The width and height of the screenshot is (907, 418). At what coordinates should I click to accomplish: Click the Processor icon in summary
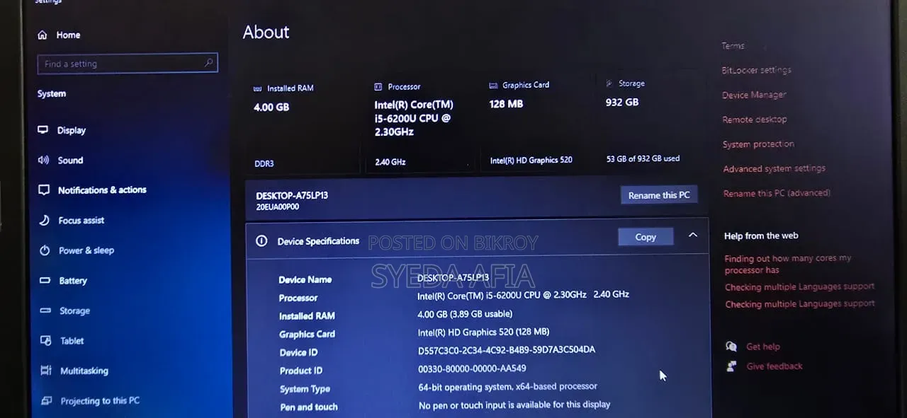(378, 86)
